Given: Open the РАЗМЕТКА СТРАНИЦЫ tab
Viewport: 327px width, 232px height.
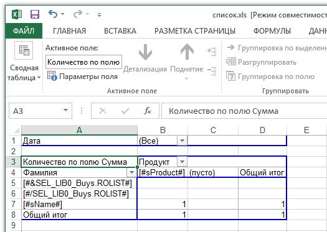Looking at the screenshot, I should 195,31.
